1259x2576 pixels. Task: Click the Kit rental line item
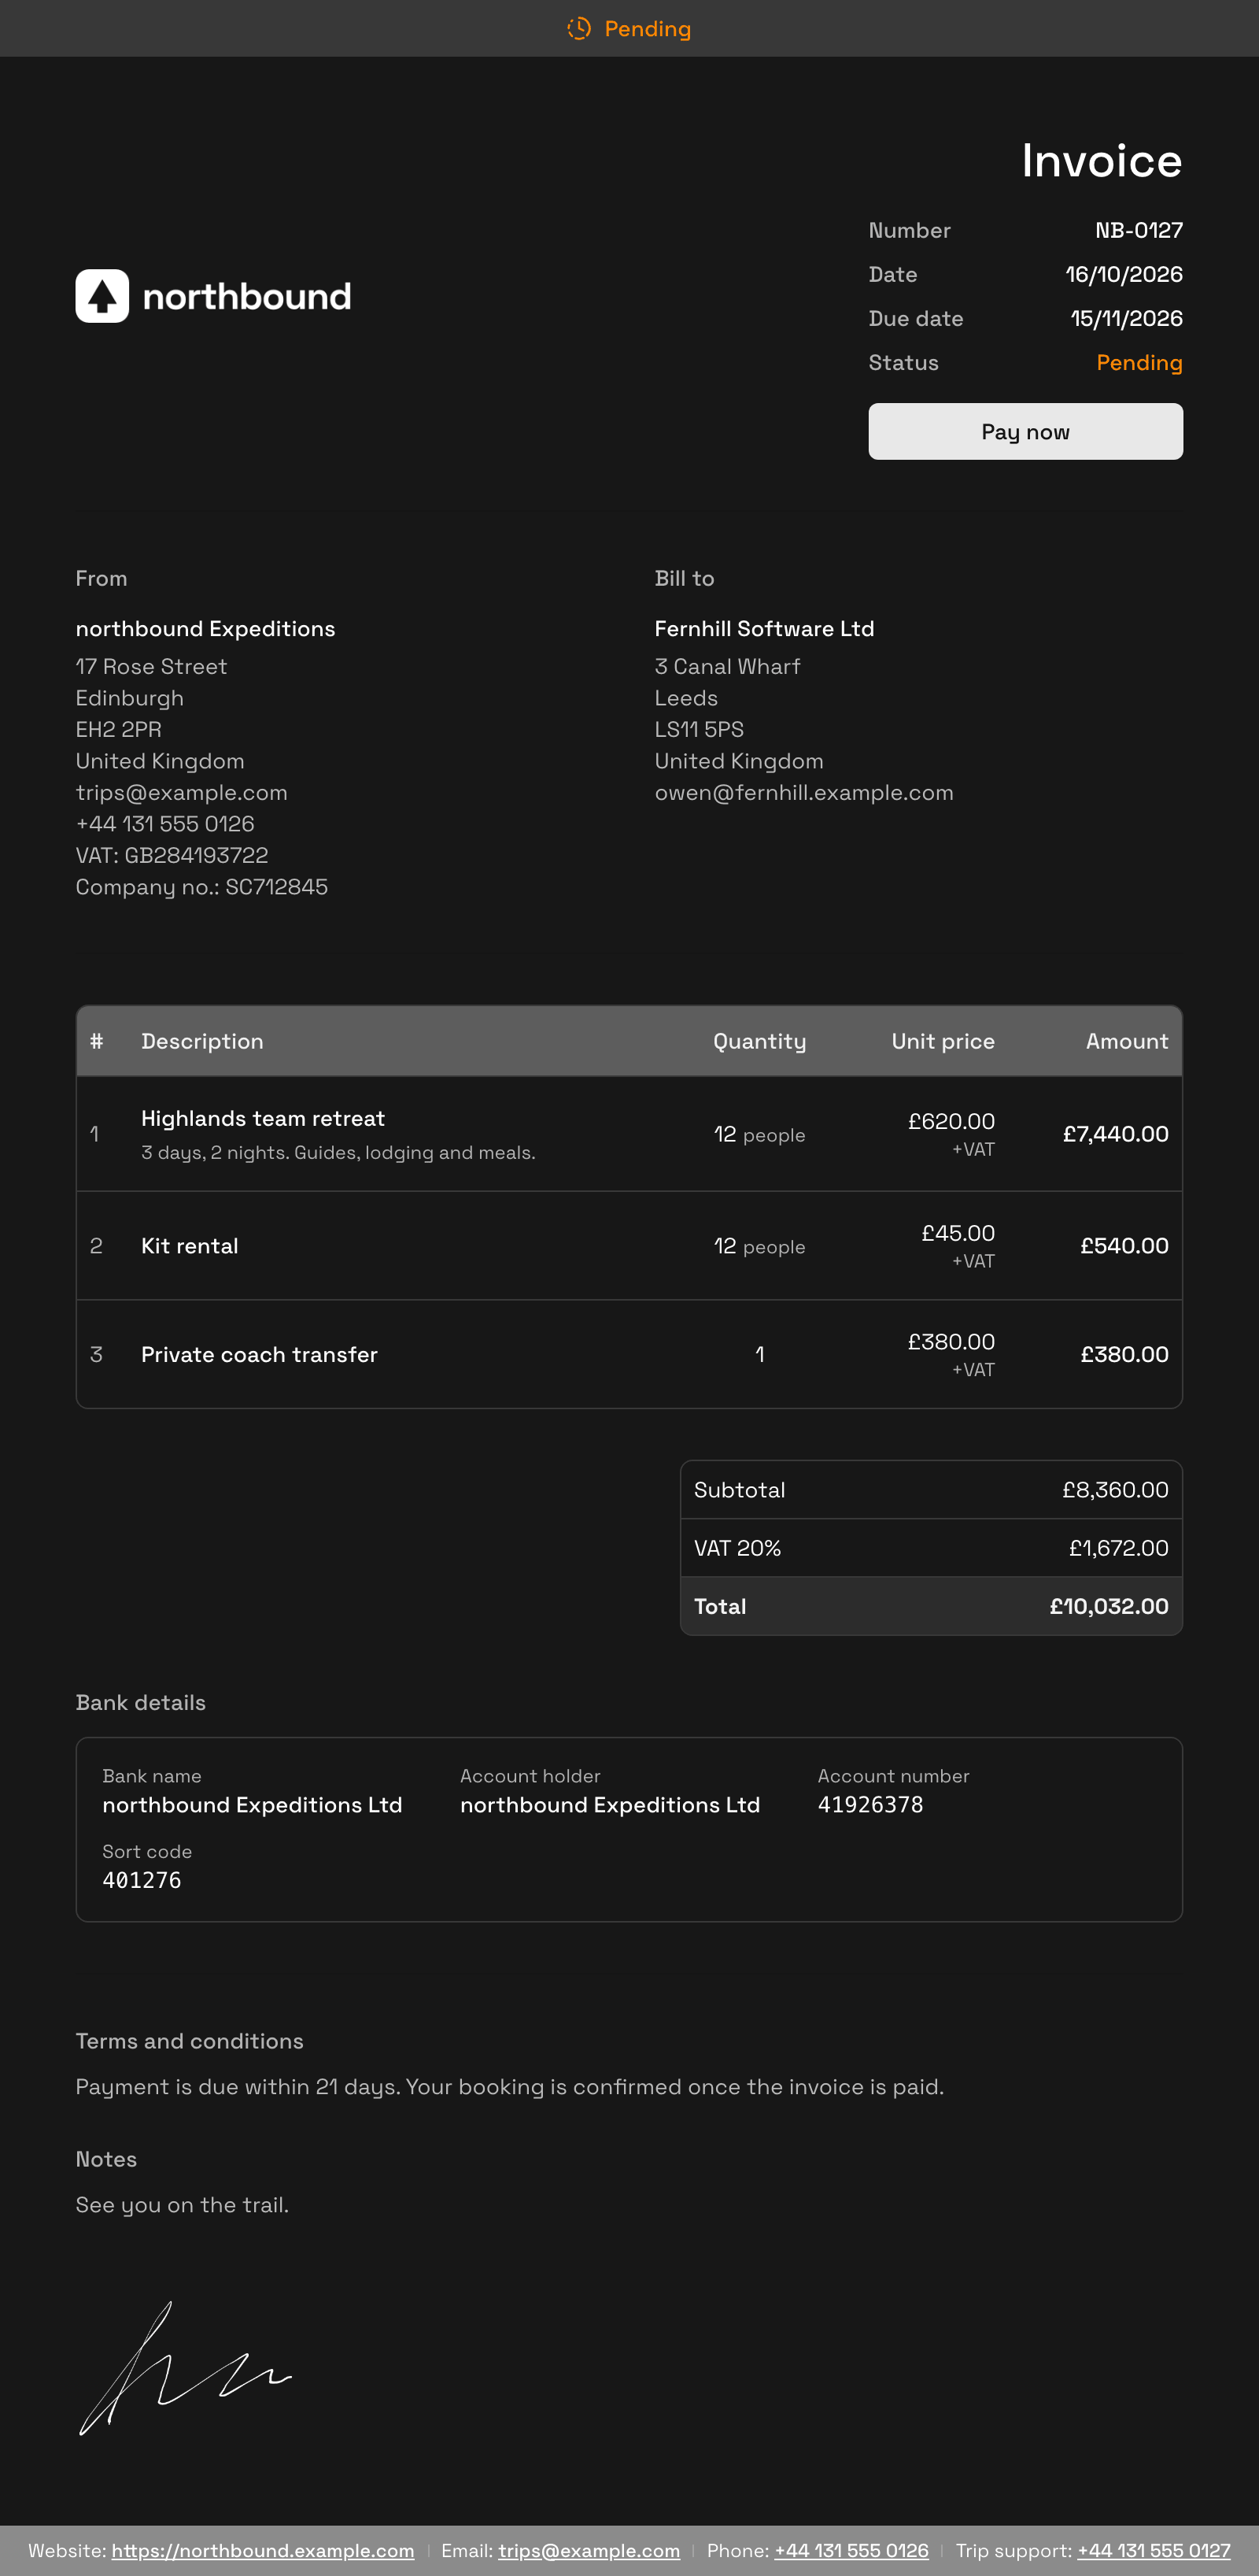[190, 1246]
